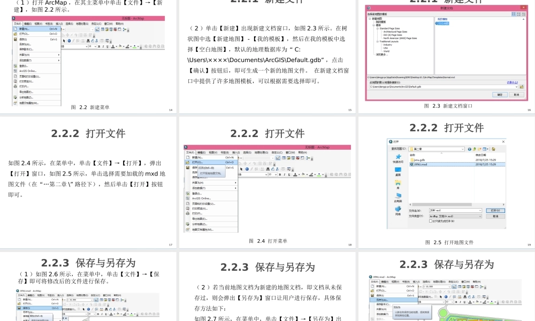Viewport: 535px width, 321px height.
Task: Toggle bold formatting in the ArcMap draw toolbar
Action: (x=280, y=174)
